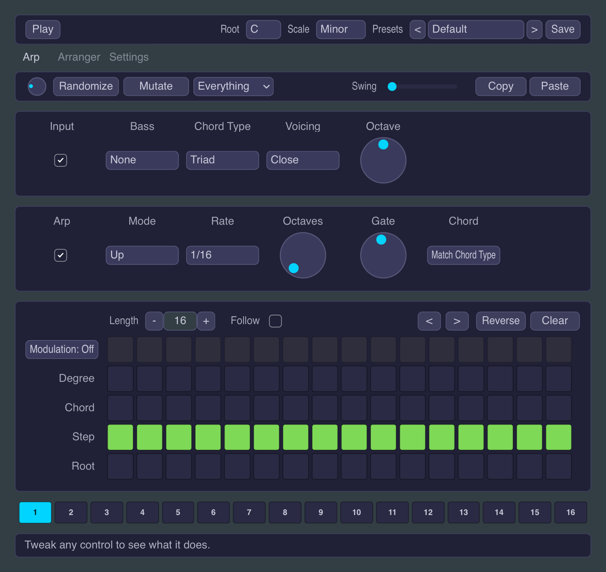The image size is (606, 572).
Task: Click the Randomize button
Action: click(86, 86)
